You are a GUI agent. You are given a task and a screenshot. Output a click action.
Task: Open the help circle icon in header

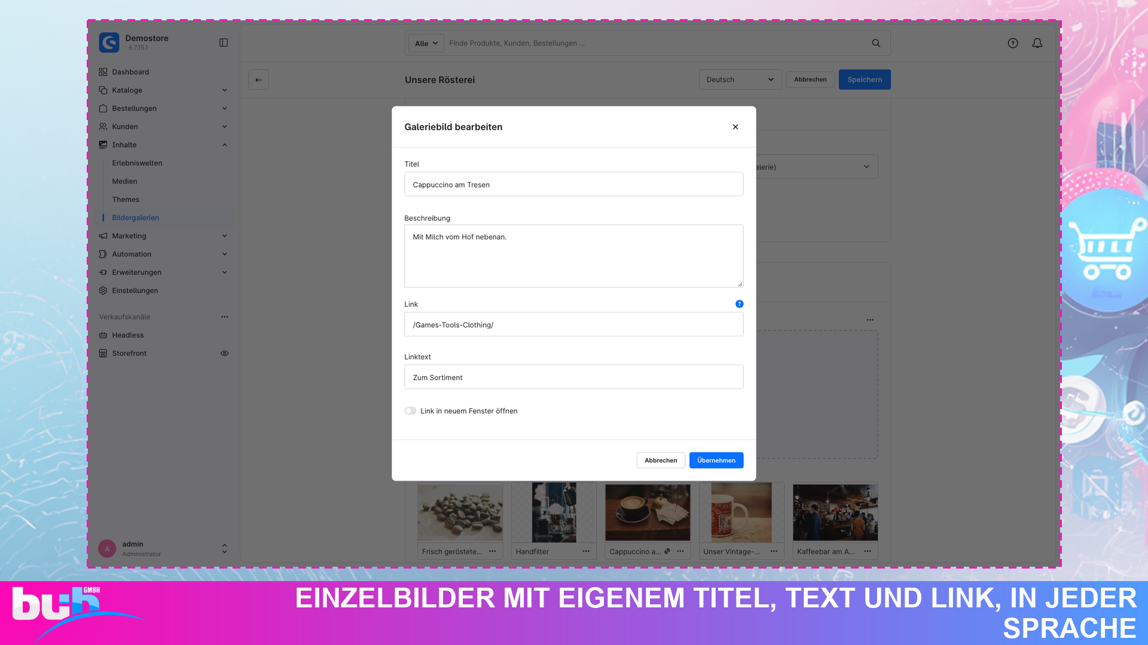pos(1013,43)
